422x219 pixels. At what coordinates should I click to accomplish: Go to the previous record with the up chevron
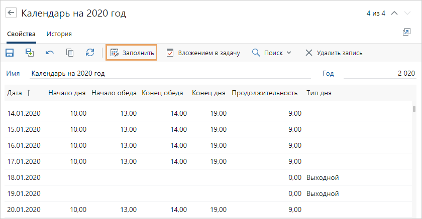coord(394,14)
